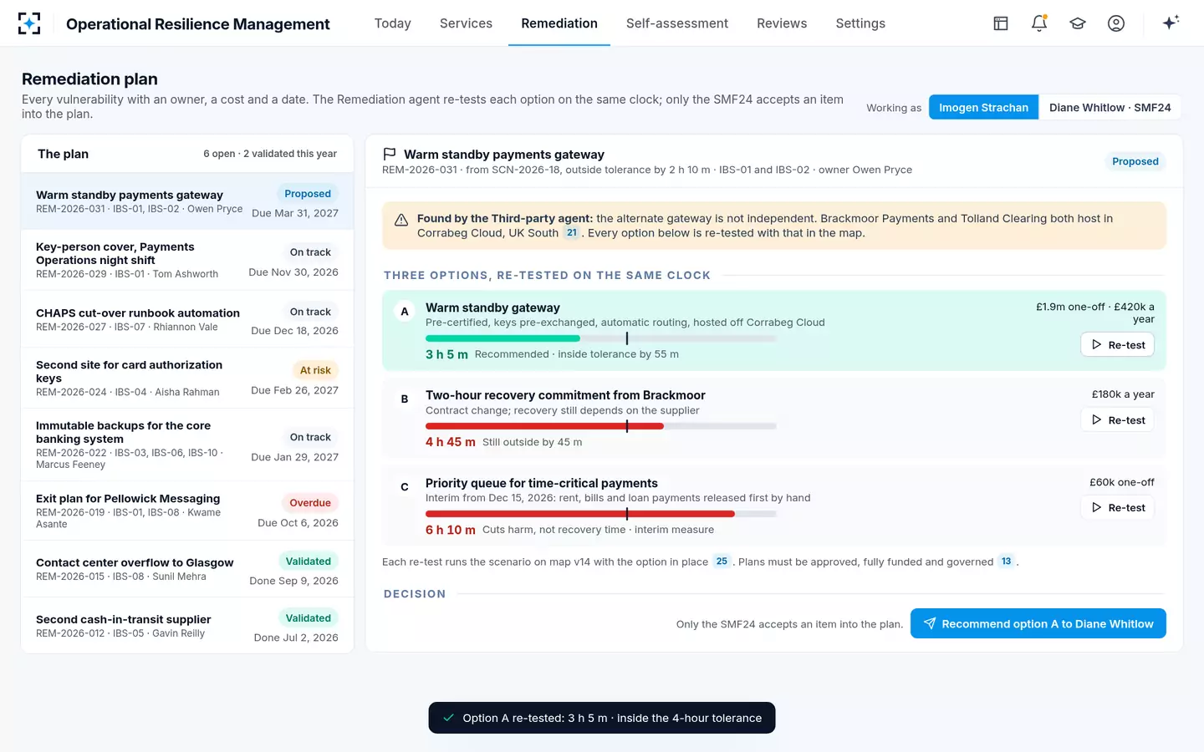Re-test option C Priority queue
This screenshot has width=1204, height=752.
pyautogui.click(x=1118, y=508)
